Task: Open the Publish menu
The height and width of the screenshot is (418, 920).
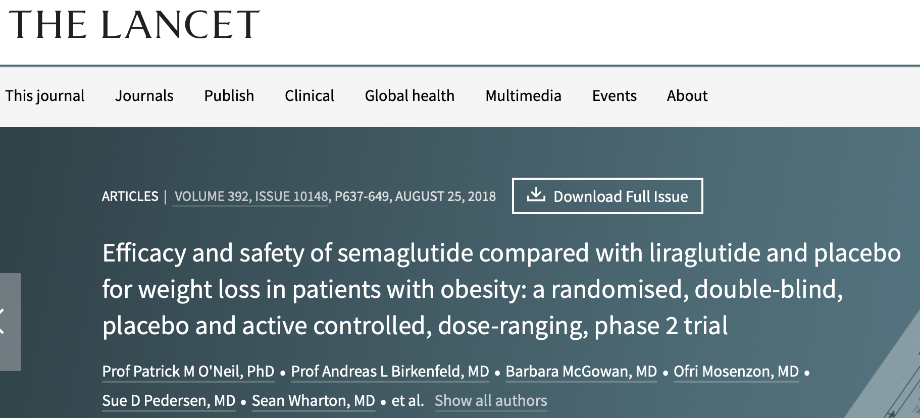Action: (229, 96)
